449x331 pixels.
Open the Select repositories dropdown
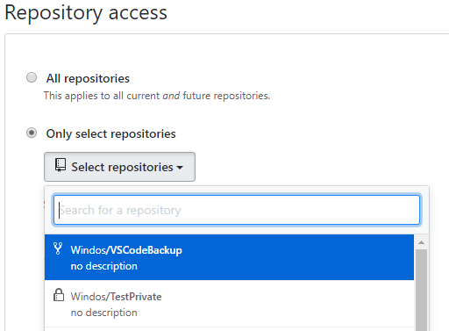click(x=119, y=167)
